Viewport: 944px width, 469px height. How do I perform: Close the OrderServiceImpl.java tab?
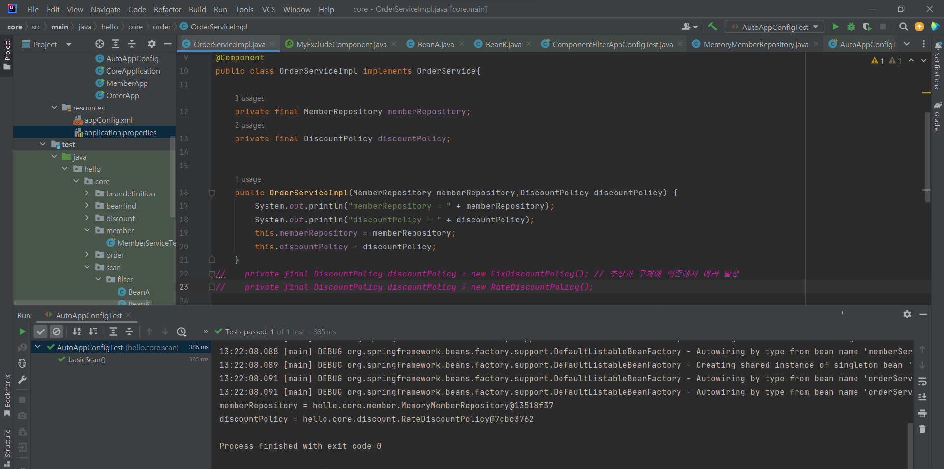pyautogui.click(x=272, y=44)
